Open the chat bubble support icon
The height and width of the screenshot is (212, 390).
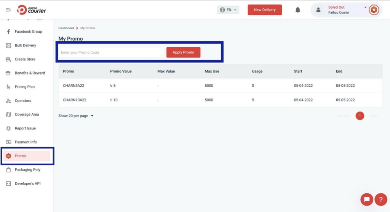(367, 199)
